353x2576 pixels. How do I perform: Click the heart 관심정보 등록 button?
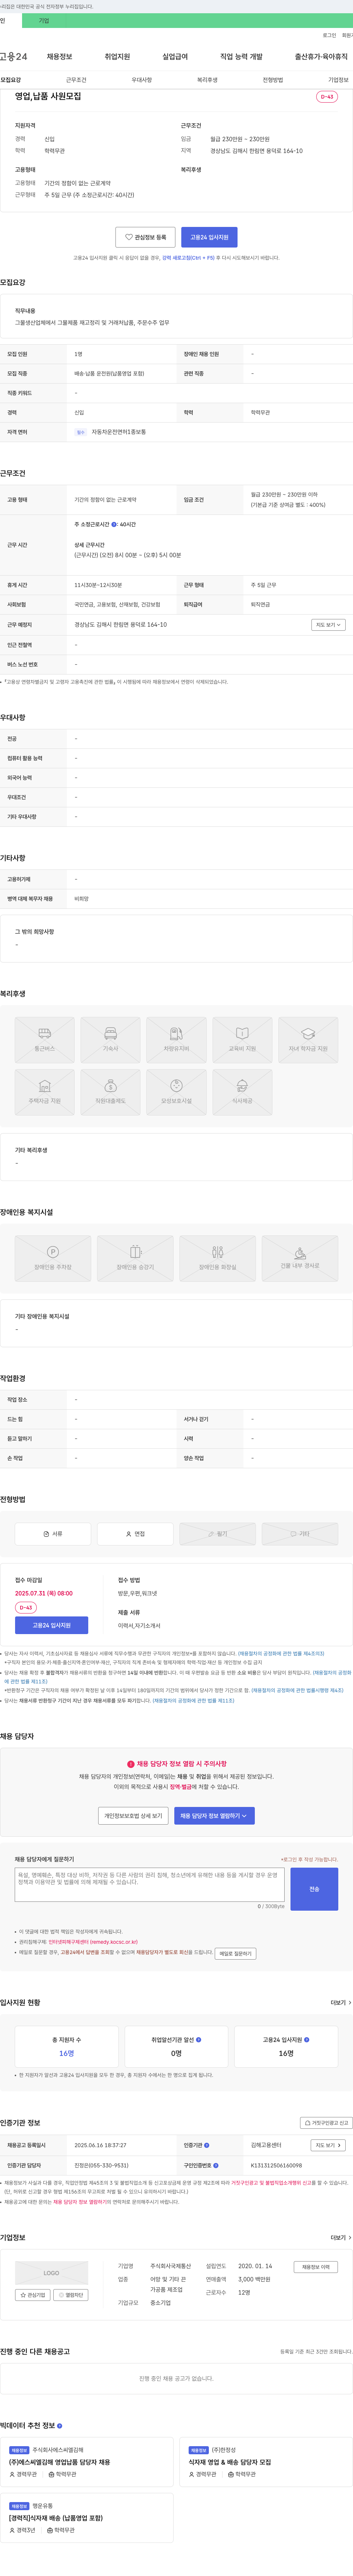pos(145,237)
